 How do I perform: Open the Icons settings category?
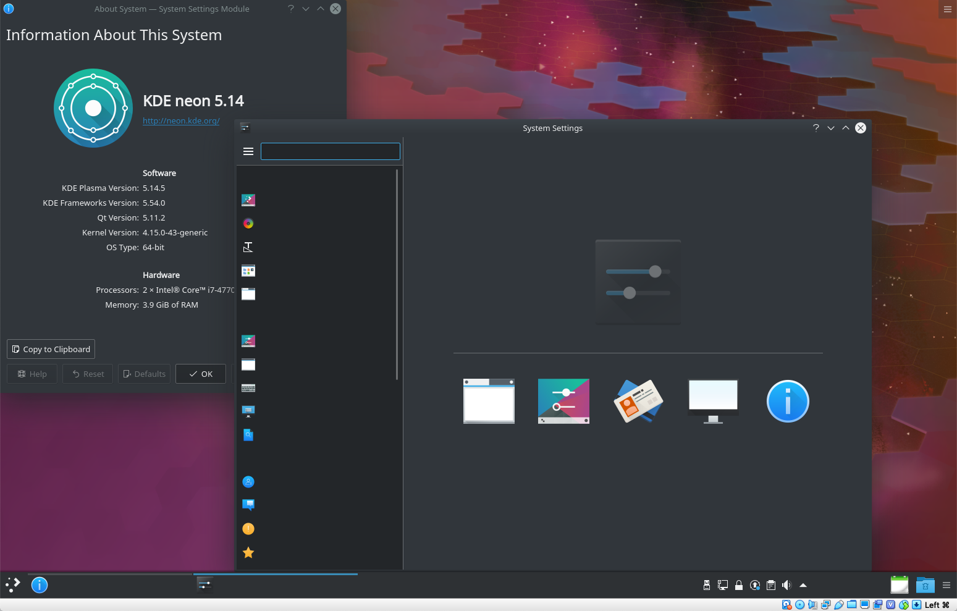[248, 270]
